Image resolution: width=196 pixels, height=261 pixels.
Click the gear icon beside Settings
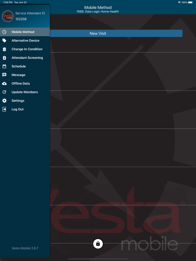pyautogui.click(x=4, y=101)
